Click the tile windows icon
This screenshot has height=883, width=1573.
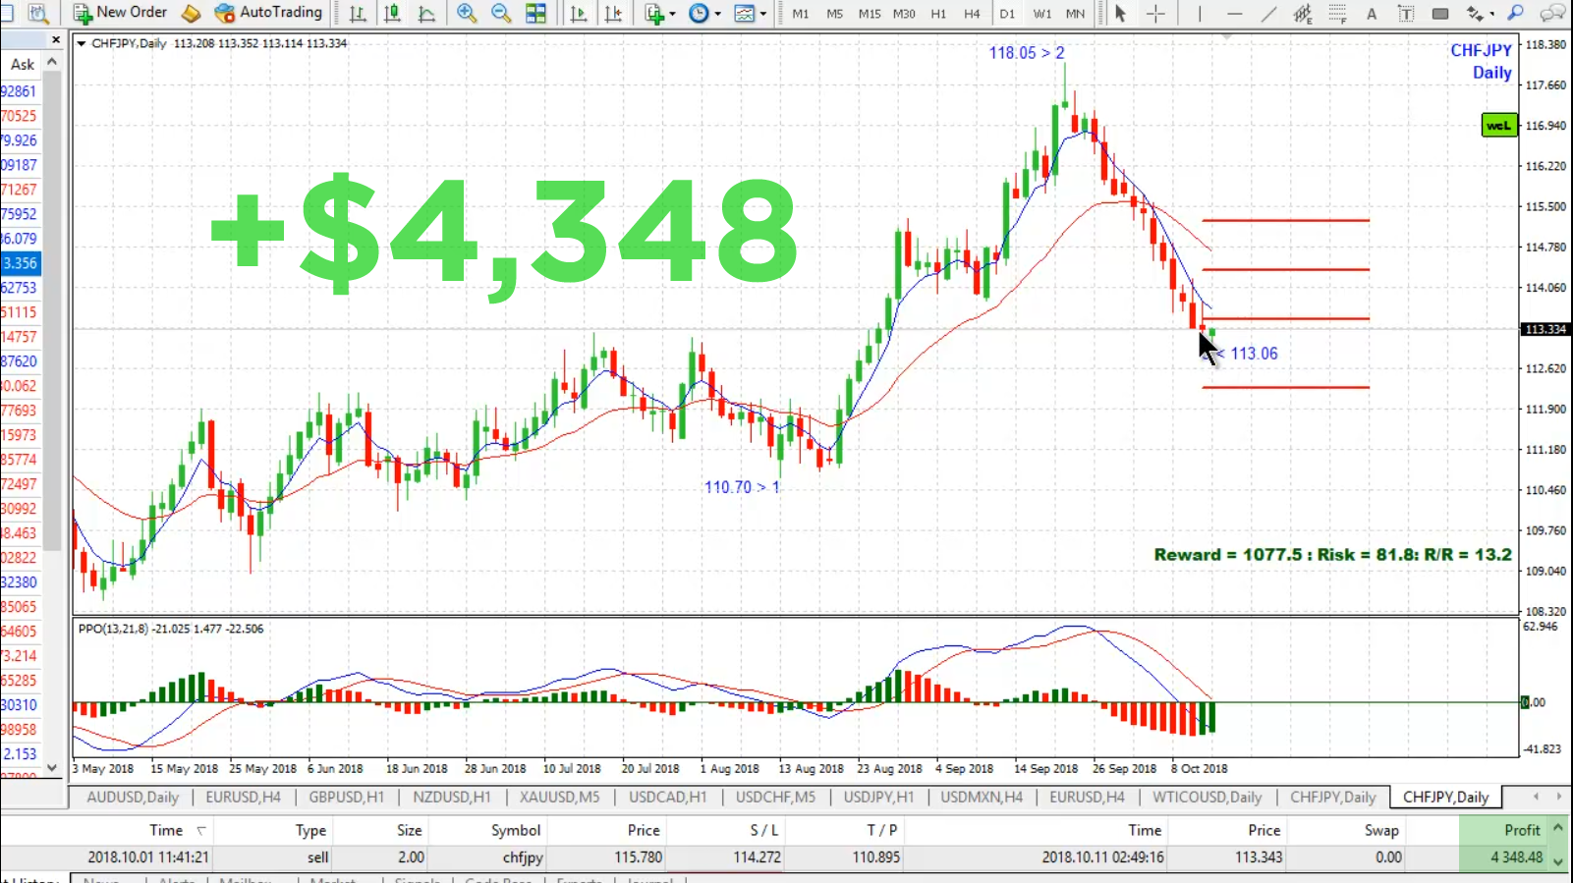(x=535, y=14)
